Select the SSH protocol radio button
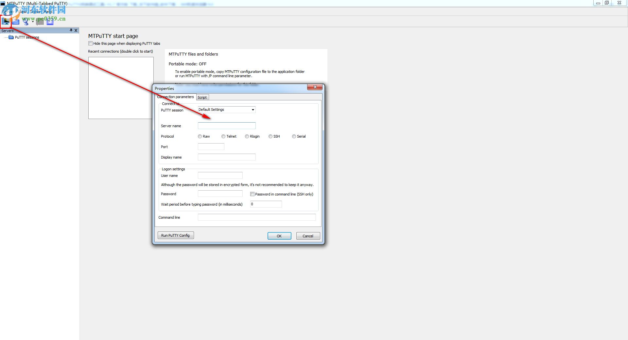Screen dimensions: 628x340 pyautogui.click(x=270, y=136)
